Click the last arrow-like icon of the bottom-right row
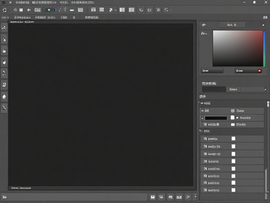This screenshot has height=203, width=270. point(187,197)
